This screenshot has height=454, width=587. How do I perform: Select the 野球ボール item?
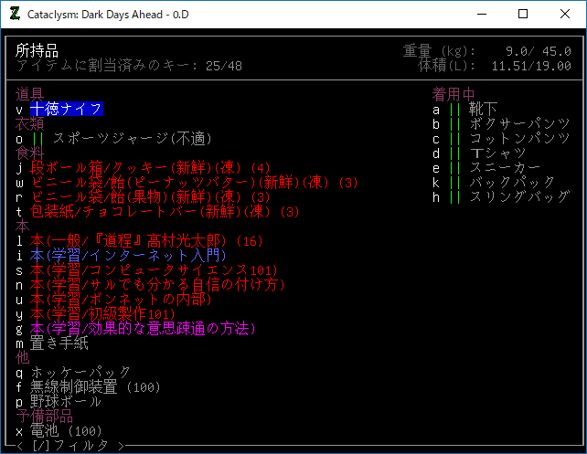click(66, 401)
